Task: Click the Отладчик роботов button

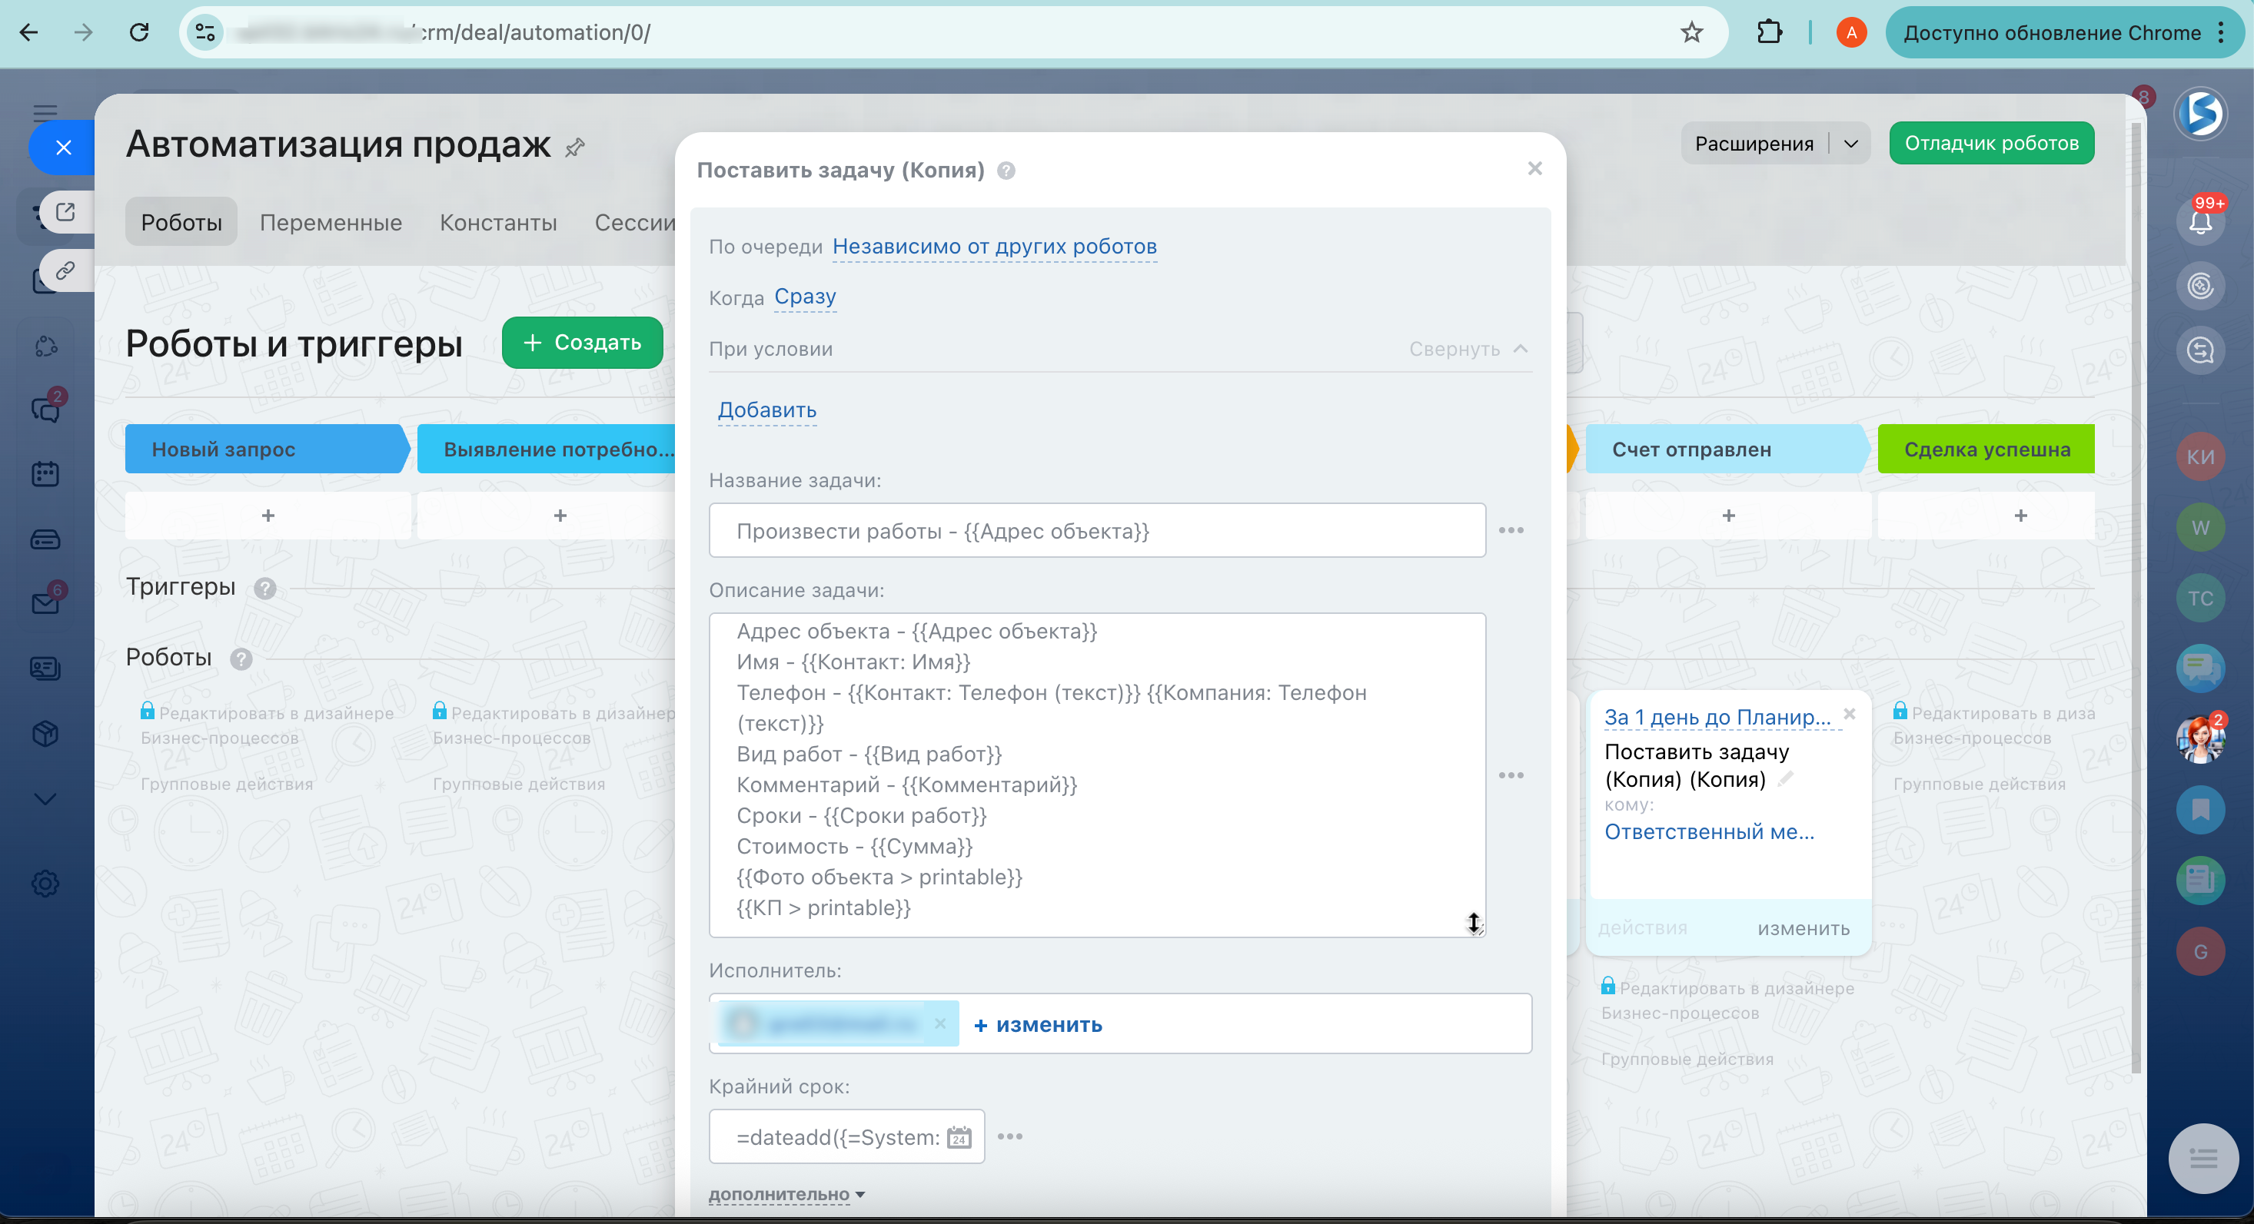Action: pyautogui.click(x=1990, y=144)
